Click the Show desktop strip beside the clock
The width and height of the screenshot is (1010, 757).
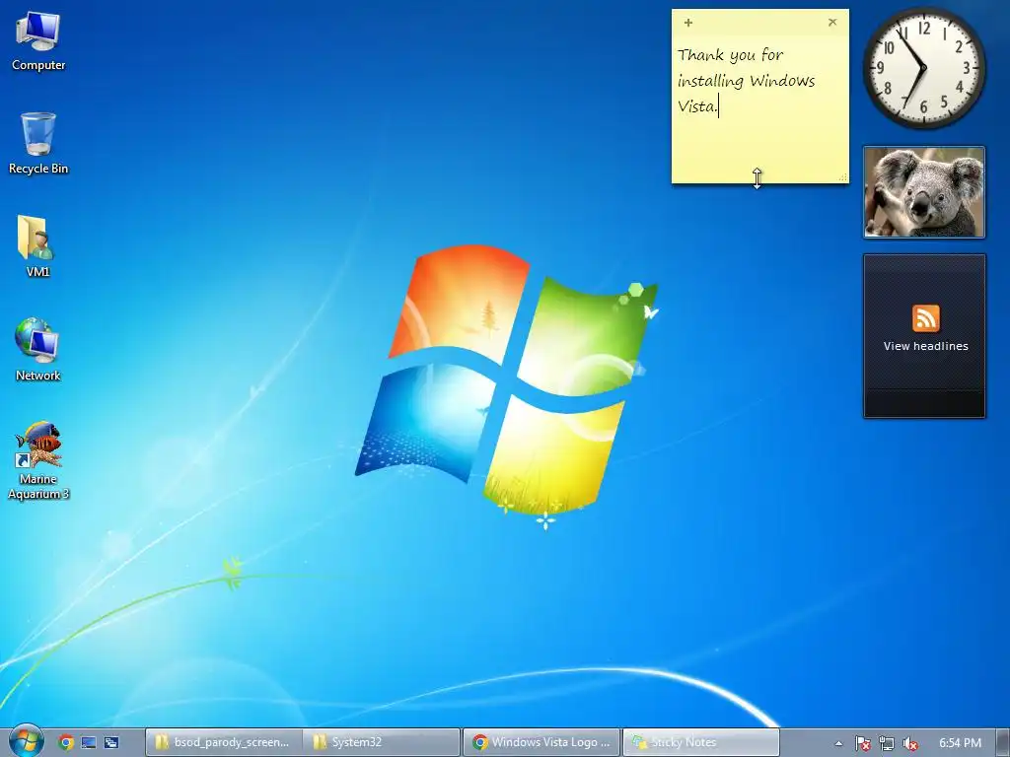[1003, 742]
